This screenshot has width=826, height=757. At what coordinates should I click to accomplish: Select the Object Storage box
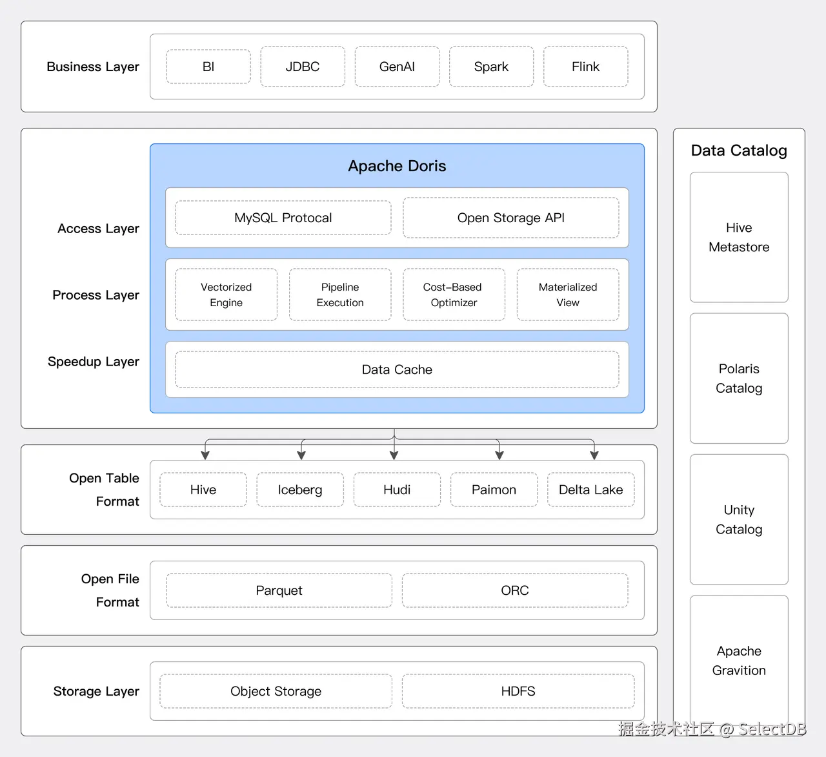[276, 691]
